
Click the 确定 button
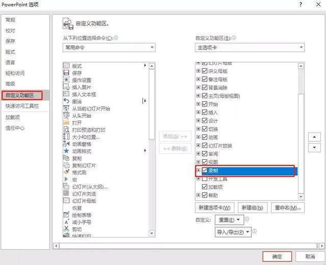click(277, 257)
